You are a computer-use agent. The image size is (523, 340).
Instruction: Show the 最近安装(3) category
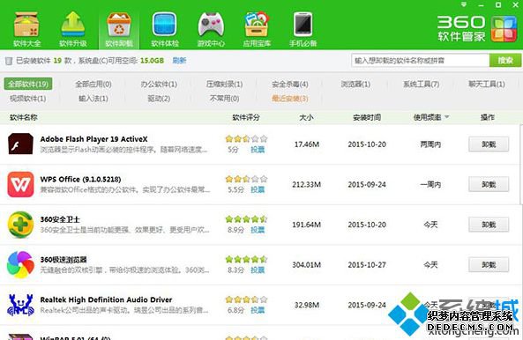click(290, 99)
